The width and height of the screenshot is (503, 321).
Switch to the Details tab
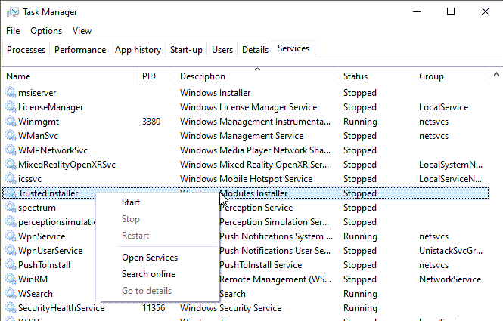tap(255, 50)
